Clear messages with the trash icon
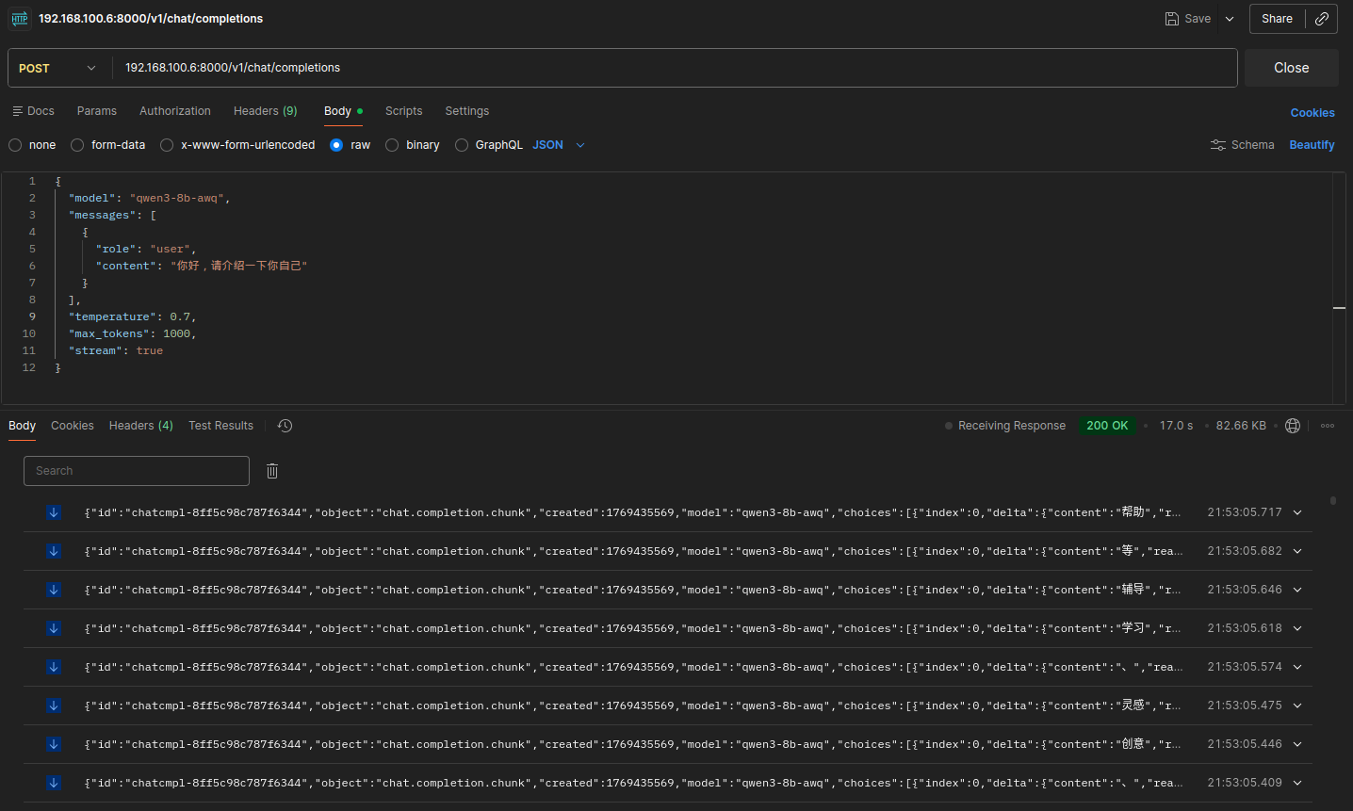The image size is (1353, 811). pyautogui.click(x=272, y=471)
